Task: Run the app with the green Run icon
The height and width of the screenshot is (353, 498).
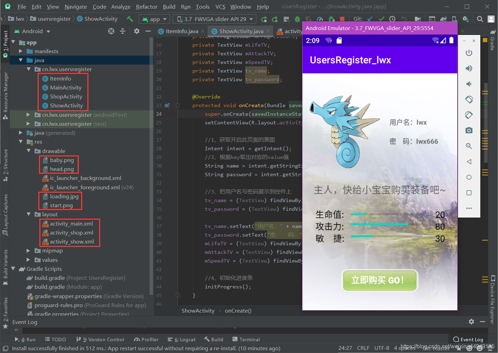Action: click(x=264, y=19)
